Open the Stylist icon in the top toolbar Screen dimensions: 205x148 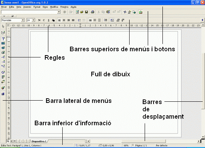pos(130,12)
